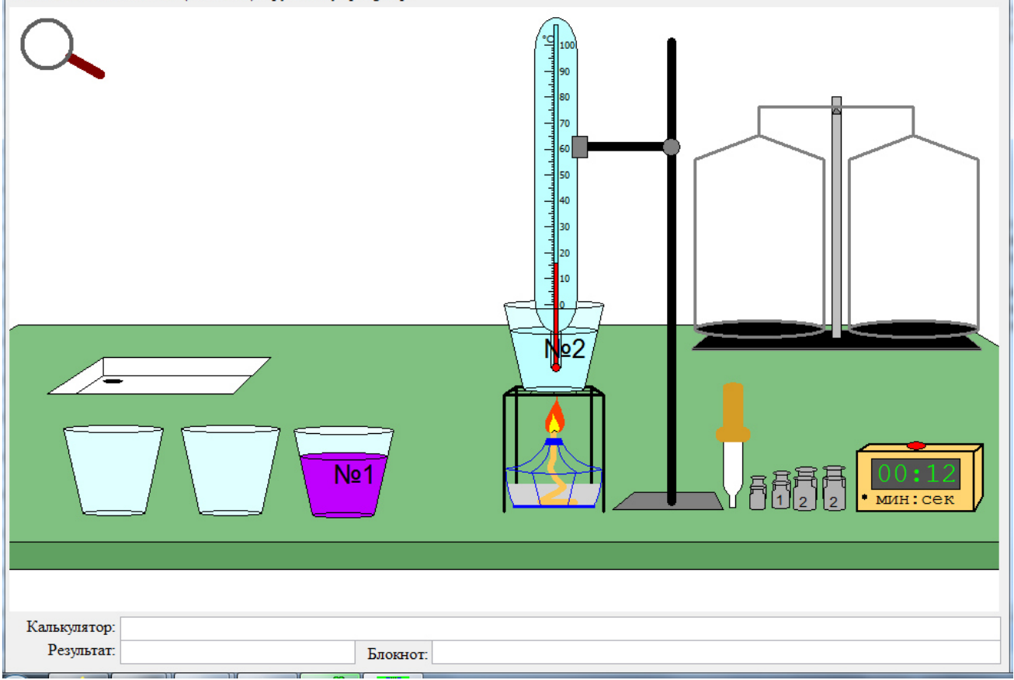This screenshot has width=1014, height=680.
Task: Select beaker №2 on the burner stand
Action: coord(554,346)
